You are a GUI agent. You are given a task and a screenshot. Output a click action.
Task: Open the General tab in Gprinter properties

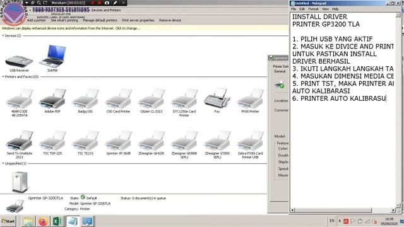point(280,71)
